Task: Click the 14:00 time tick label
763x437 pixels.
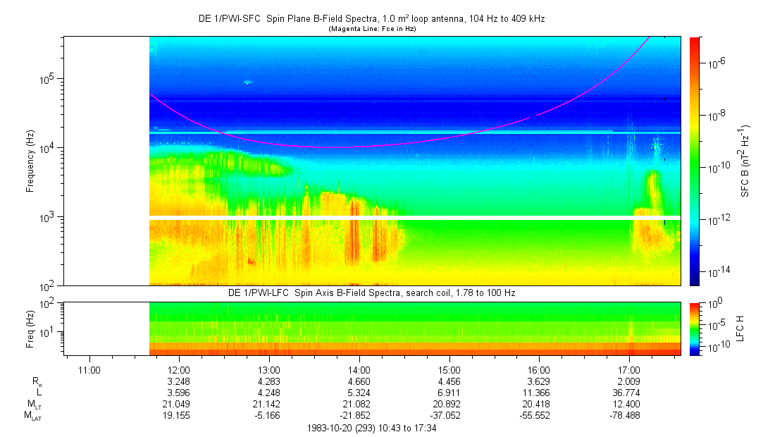Action: 359,369
